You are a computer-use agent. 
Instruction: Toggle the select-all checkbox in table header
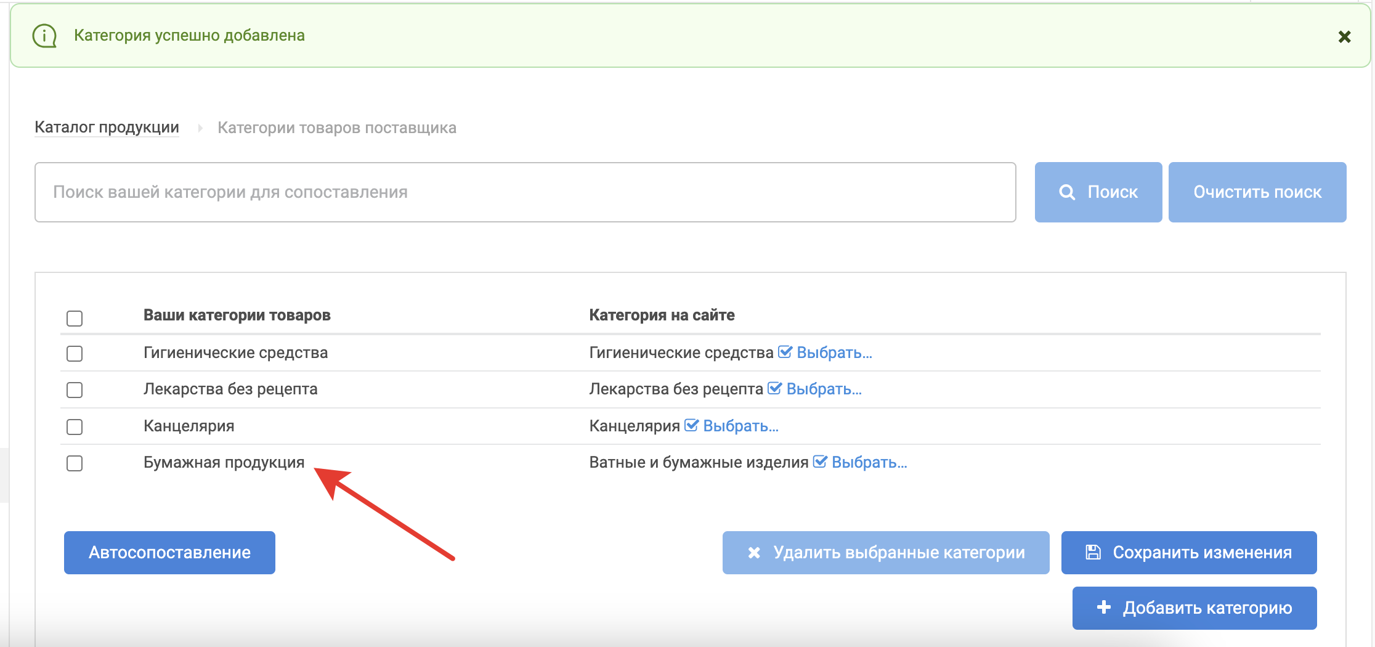click(75, 319)
